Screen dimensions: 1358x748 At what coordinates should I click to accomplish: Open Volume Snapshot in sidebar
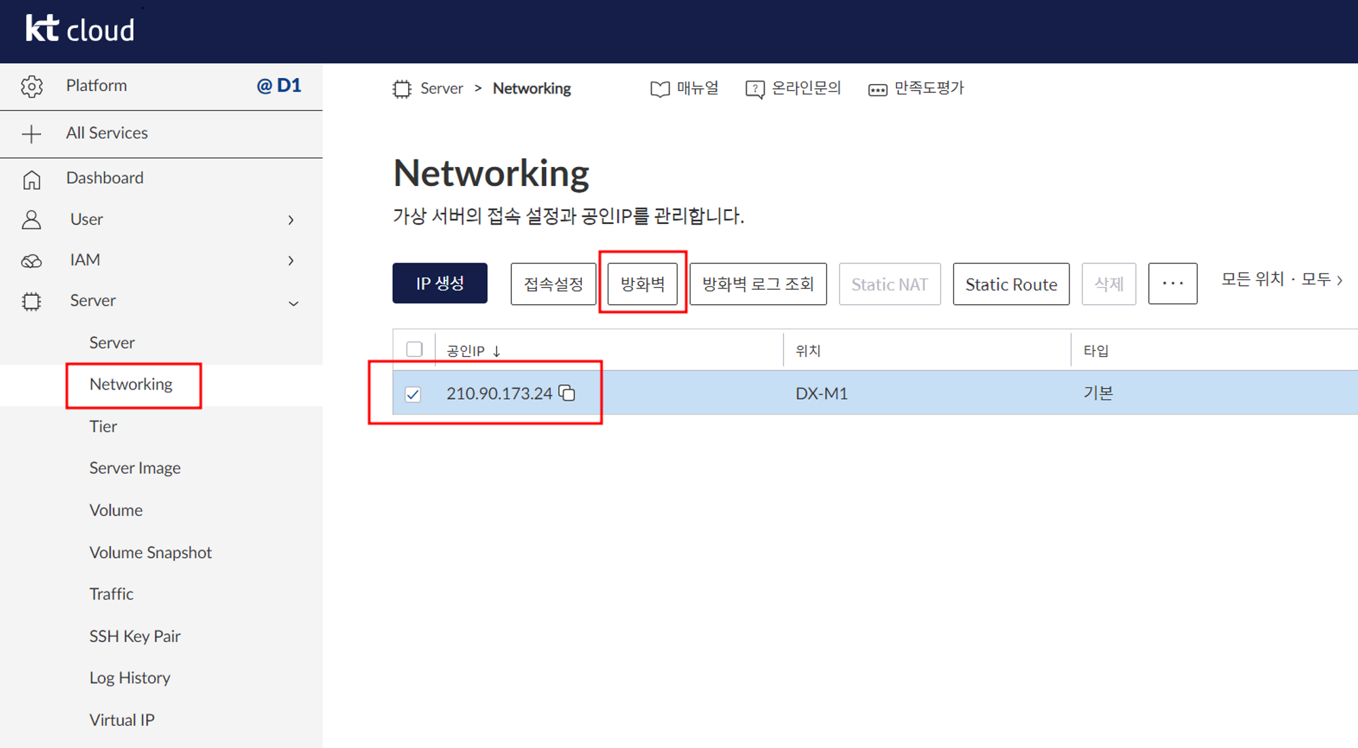(x=150, y=553)
